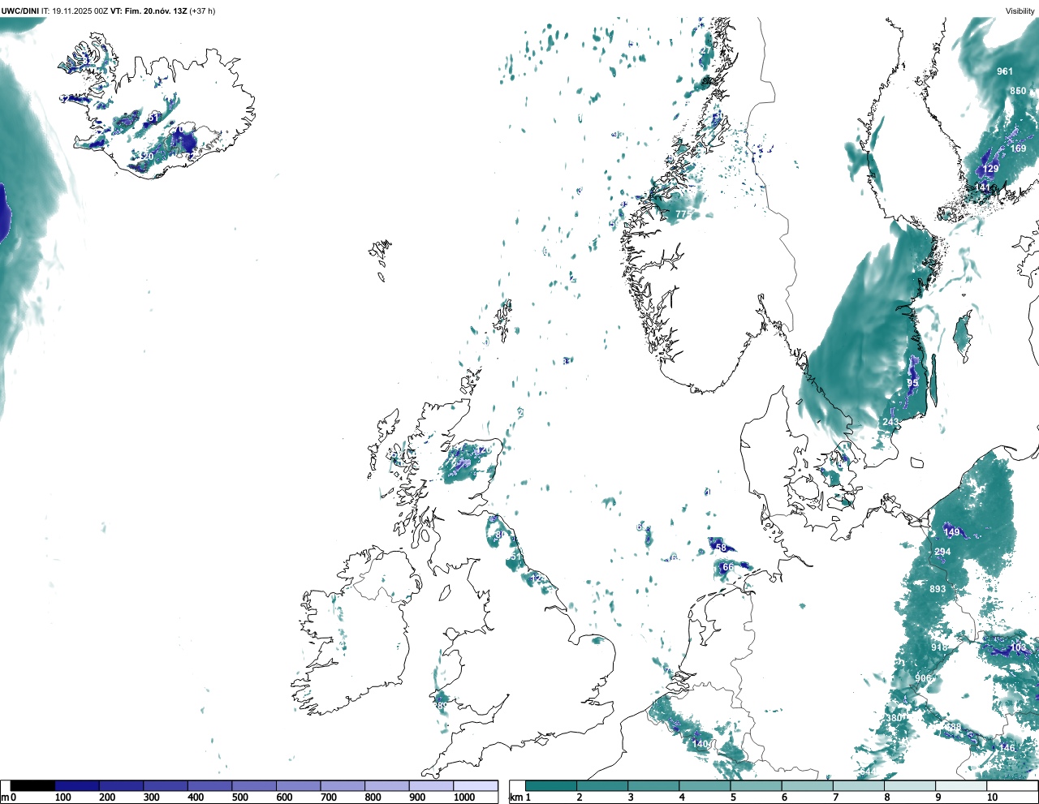1039x804 pixels.
Task: Select the dark navy 100–200 m legend swatch
Action: [77, 785]
